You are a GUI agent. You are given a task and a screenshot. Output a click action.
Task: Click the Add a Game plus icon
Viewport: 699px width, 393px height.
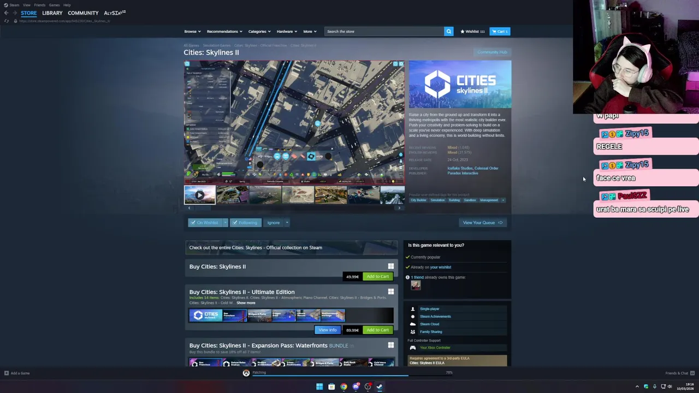click(6, 373)
